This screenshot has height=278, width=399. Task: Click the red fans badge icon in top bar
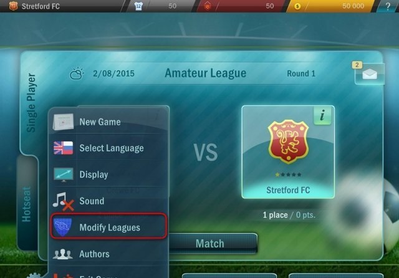(208, 6)
